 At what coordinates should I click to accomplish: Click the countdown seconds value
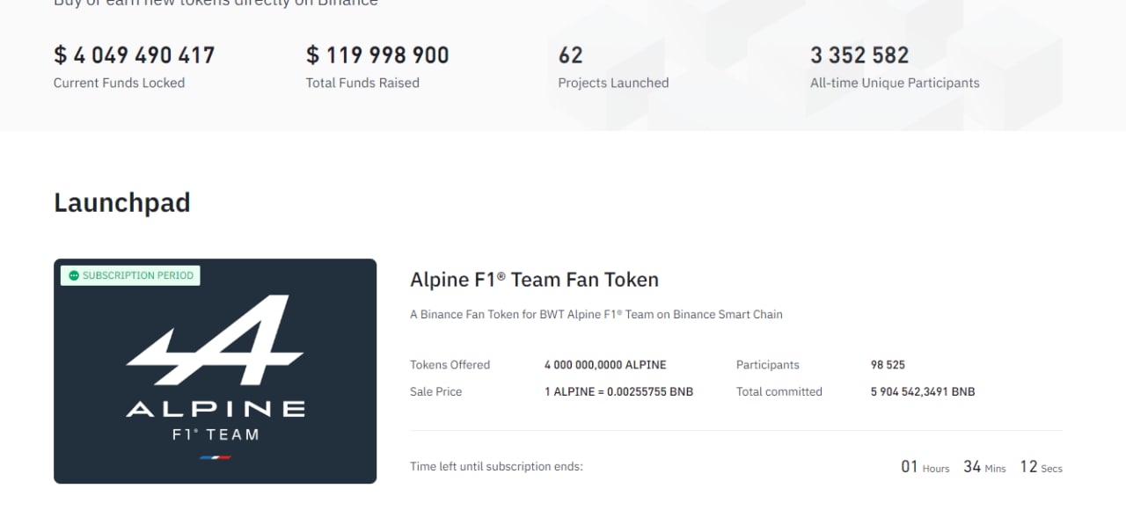(x=1029, y=467)
